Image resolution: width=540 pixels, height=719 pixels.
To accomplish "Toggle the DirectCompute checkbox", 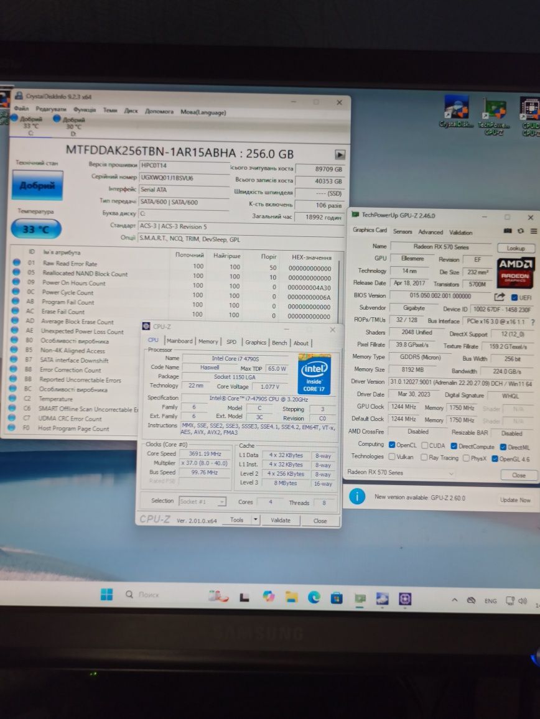I will 454,446.
